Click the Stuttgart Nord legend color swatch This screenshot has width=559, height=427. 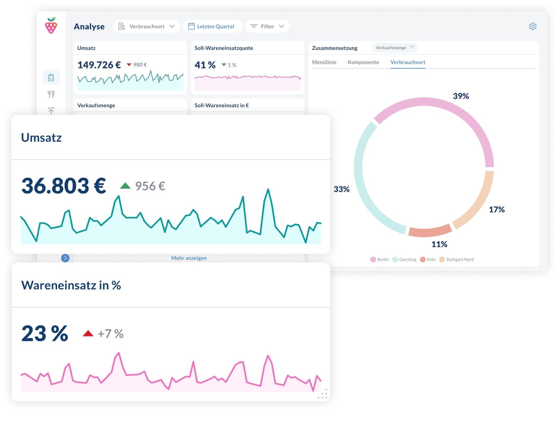click(442, 260)
